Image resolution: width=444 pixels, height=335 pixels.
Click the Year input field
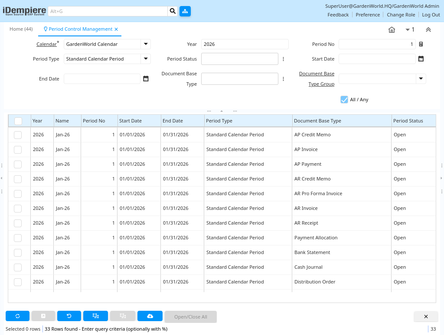pos(245,44)
